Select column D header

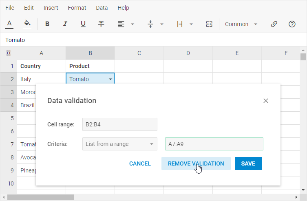[x=188, y=53]
